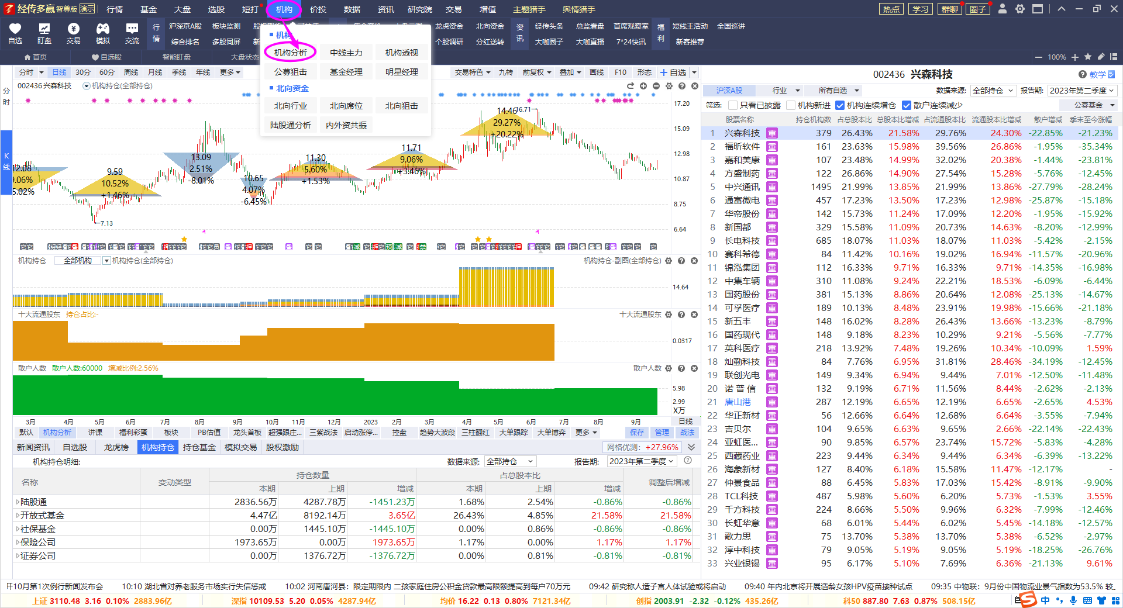Click detail icon next to 中兴通讯 row
This screenshot has height=608, width=1123.
772,187
